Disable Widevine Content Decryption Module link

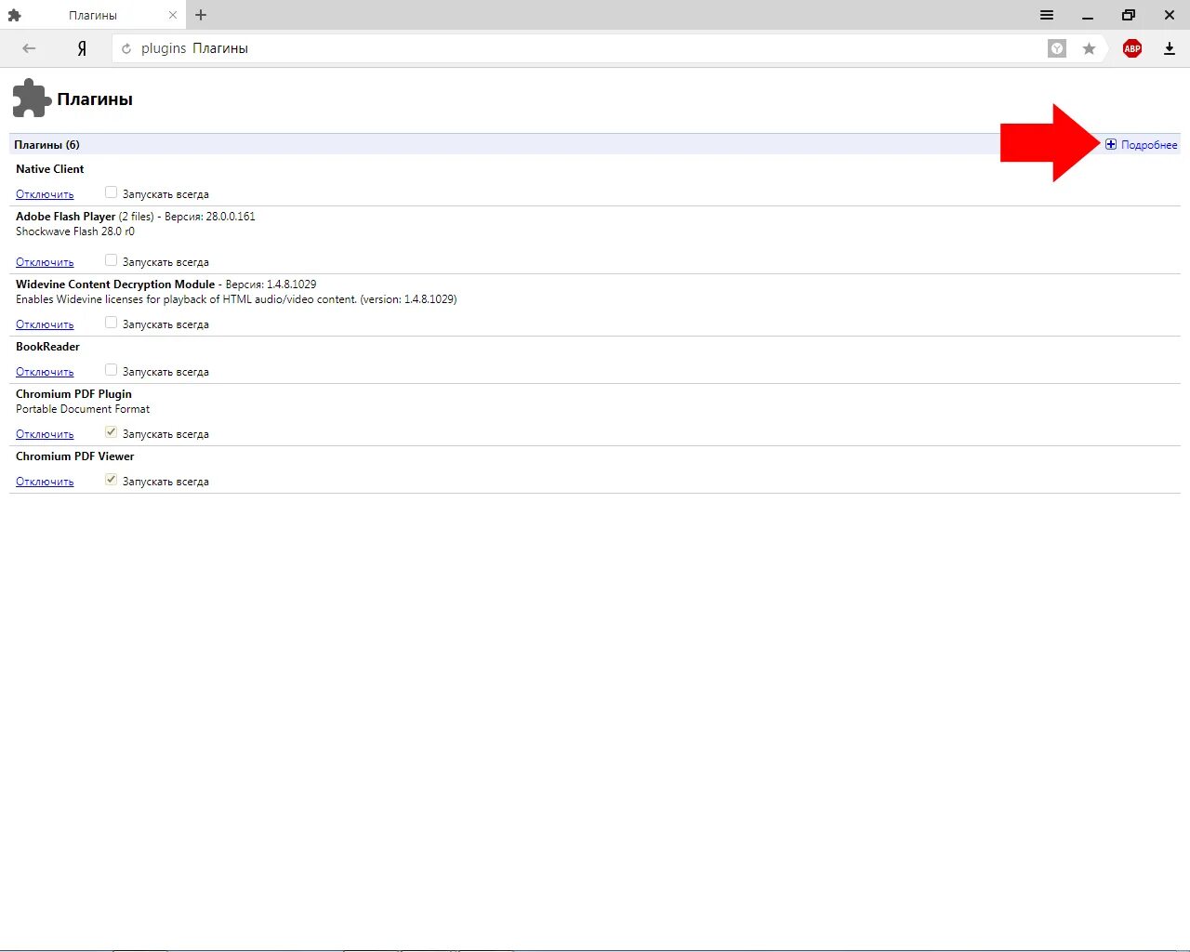pyautogui.click(x=45, y=324)
